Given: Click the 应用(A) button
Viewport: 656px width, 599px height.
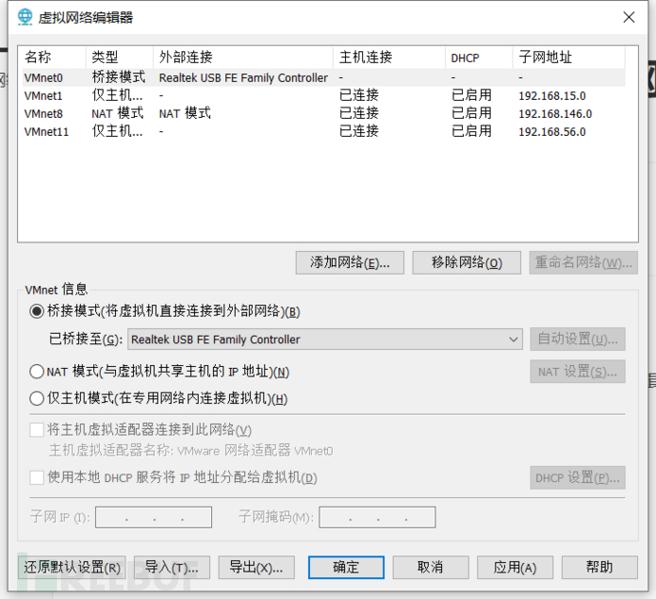Looking at the screenshot, I should 515,568.
